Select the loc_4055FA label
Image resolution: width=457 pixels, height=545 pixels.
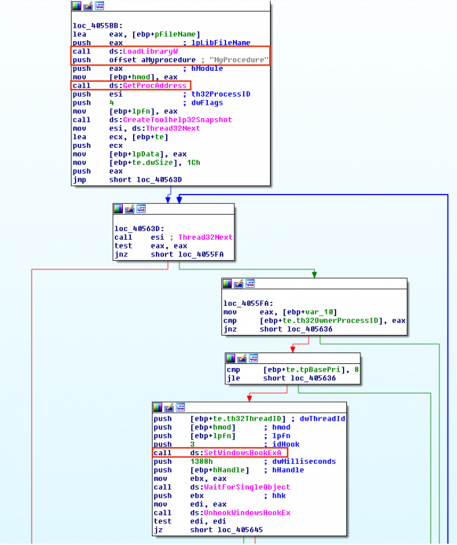tap(248, 303)
